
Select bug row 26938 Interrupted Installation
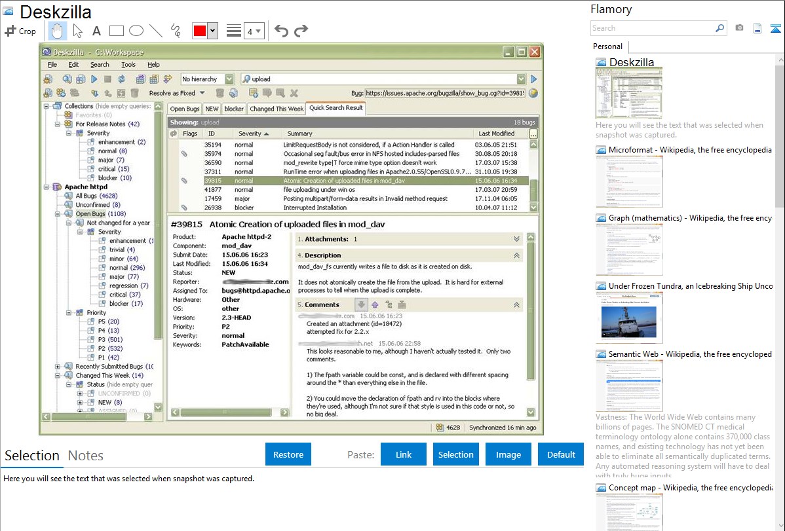coord(349,208)
